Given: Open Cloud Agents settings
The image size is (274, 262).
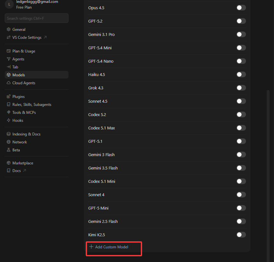Looking at the screenshot, I should tap(37, 83).
